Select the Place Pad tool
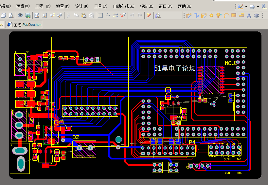Viewport: 268px width, 185px height. 211,16
